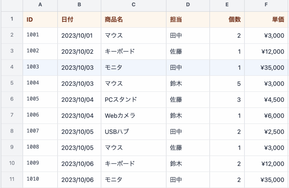
Task: Click row 11 row number
Action: pos(12,179)
